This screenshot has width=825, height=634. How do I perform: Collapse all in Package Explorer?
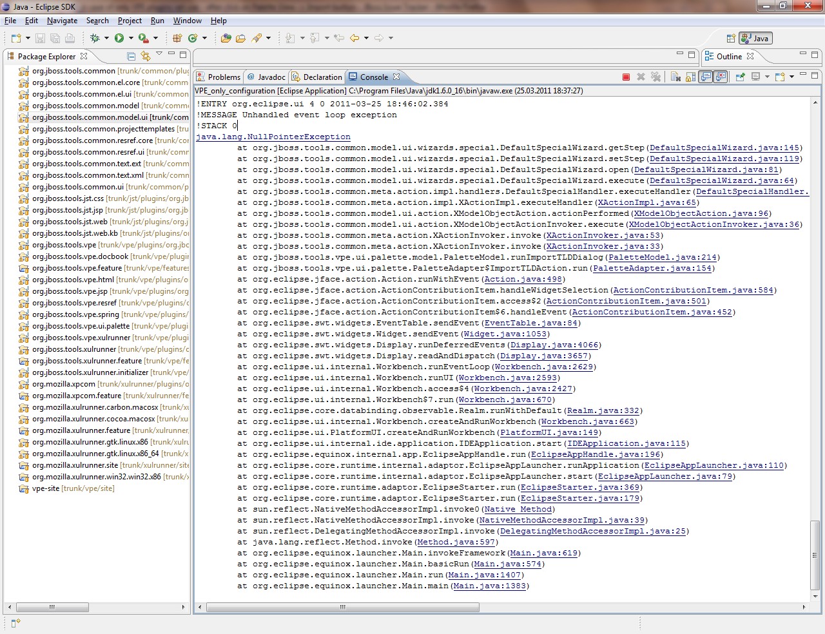(x=131, y=57)
